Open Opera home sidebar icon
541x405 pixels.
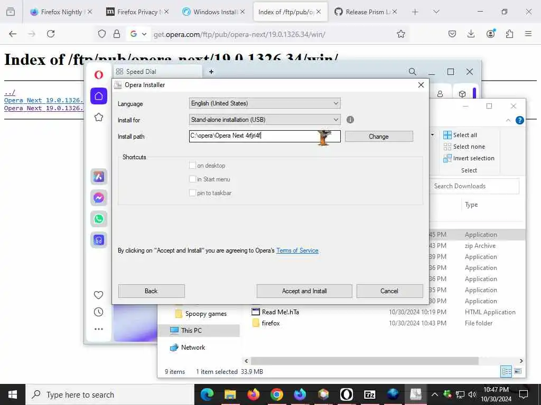99,96
